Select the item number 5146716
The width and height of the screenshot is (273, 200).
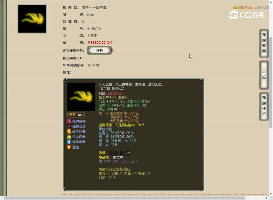(x=94, y=28)
